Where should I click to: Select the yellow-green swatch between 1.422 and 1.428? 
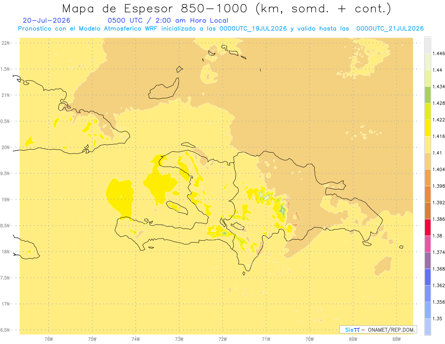pyautogui.click(x=428, y=111)
